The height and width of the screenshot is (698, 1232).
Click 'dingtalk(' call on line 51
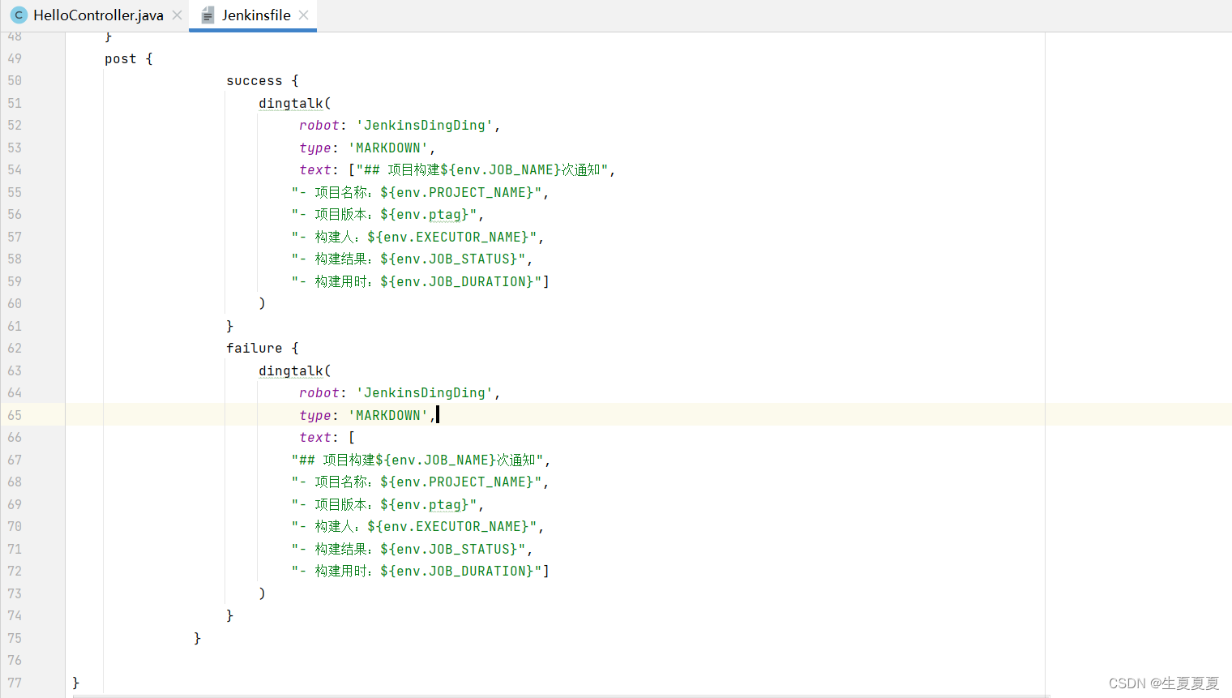(295, 103)
